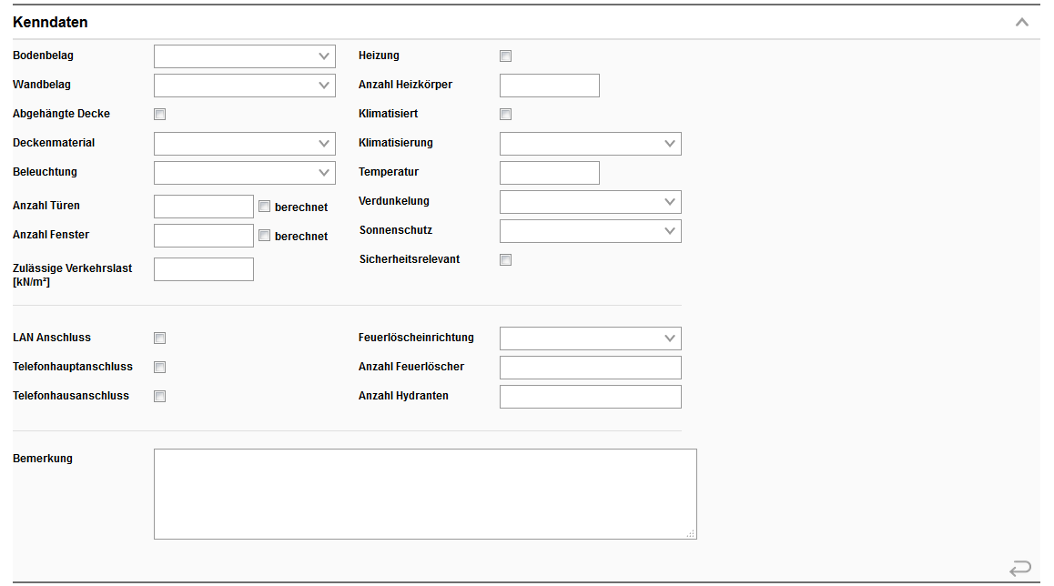The image size is (1054, 586).
Task: Click into the Bemerkung text area
Action: pos(425,494)
